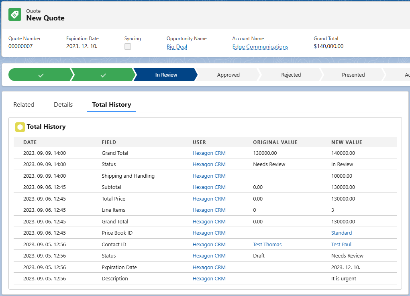410x296 pixels.
Task: Click the yellow Total History hexagon icon
Action: pos(20,127)
